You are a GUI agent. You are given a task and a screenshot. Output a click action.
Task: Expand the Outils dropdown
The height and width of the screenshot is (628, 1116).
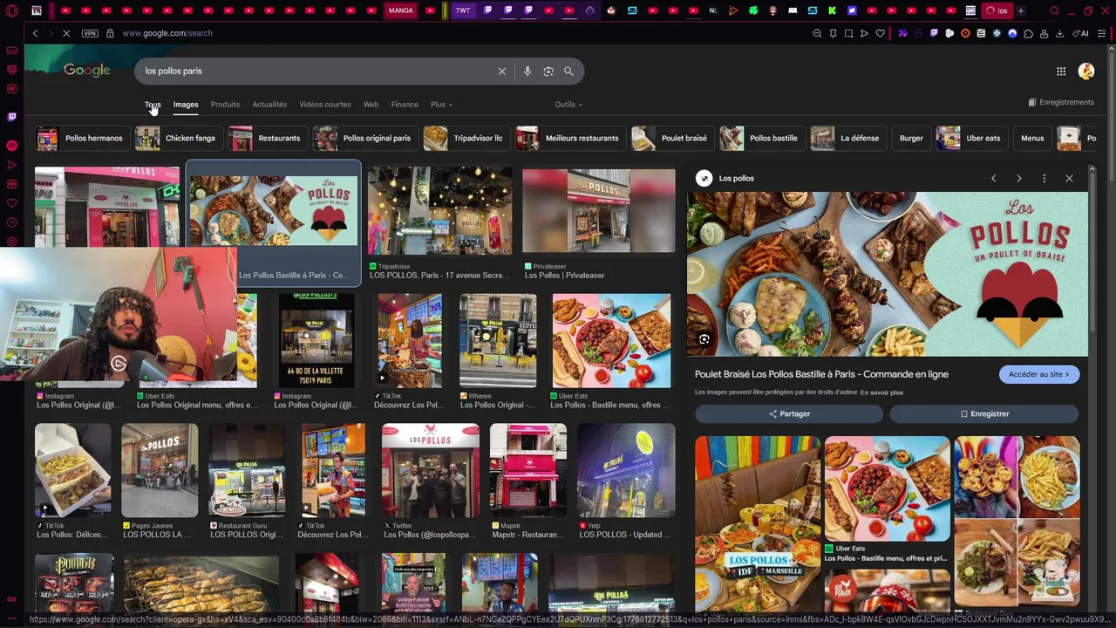[x=568, y=105]
